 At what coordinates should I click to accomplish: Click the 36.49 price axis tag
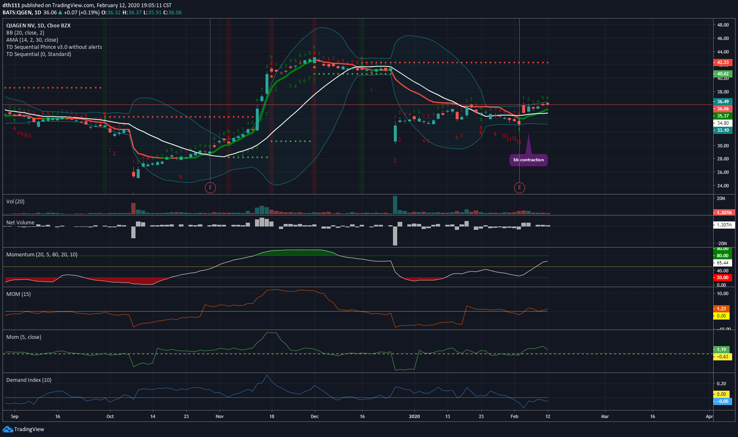pyautogui.click(x=723, y=101)
